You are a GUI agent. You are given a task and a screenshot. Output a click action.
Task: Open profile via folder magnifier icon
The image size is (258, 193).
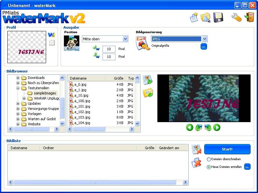(206, 17)
